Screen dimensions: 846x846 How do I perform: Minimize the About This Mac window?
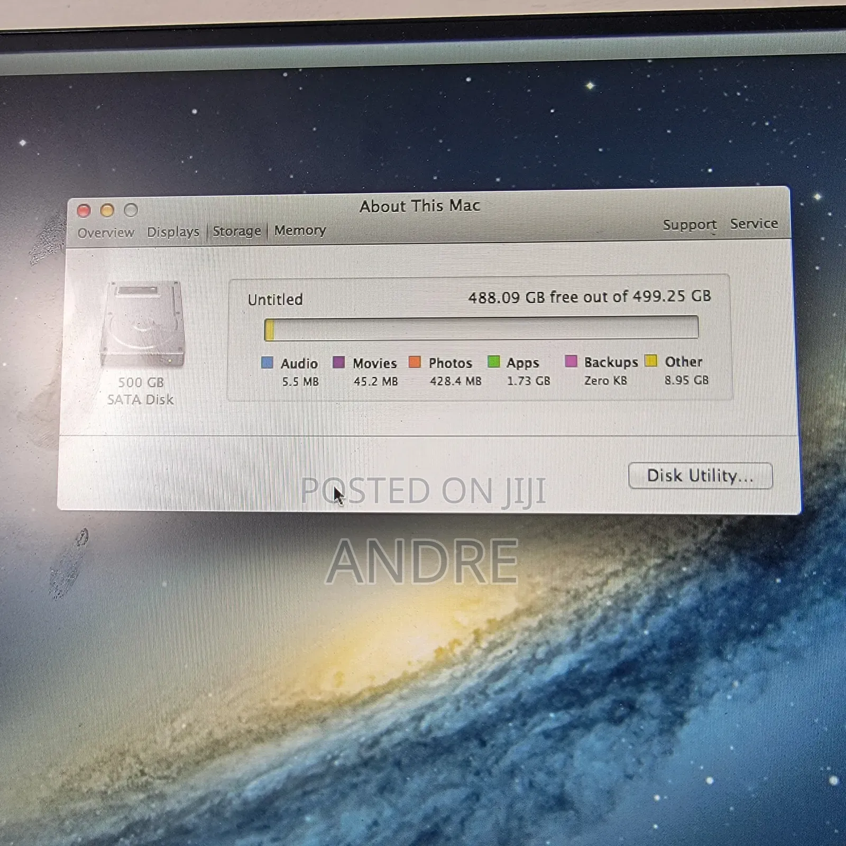tap(107, 210)
